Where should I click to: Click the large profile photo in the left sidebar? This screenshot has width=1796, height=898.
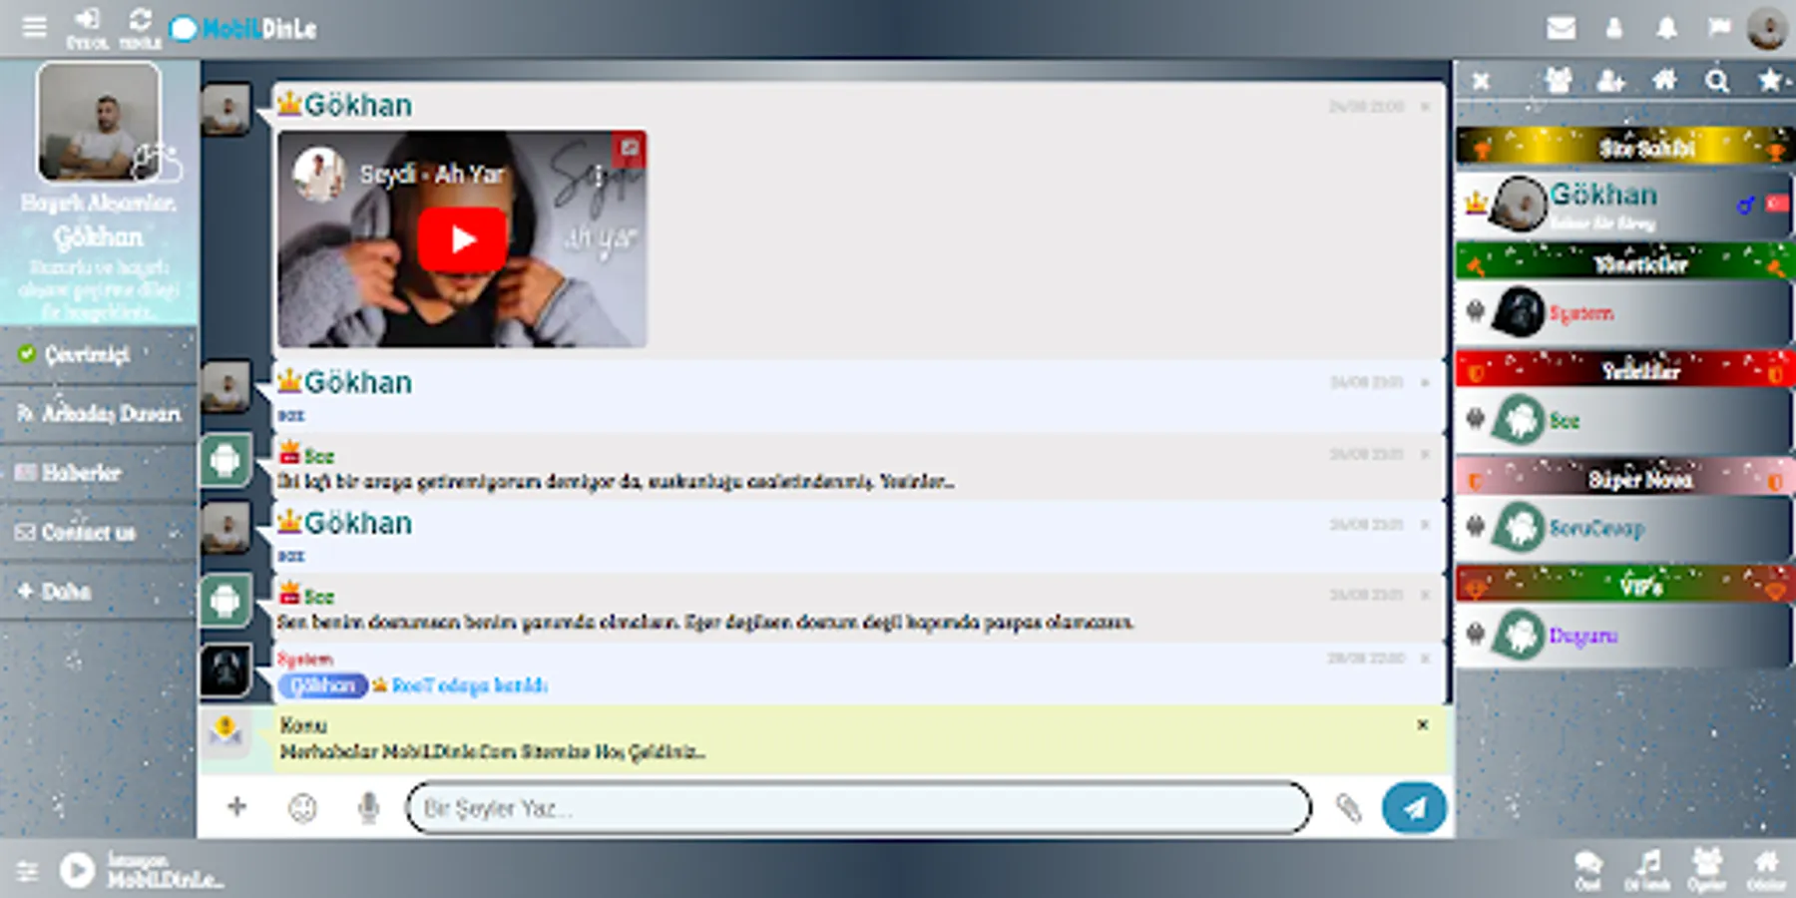click(x=99, y=122)
